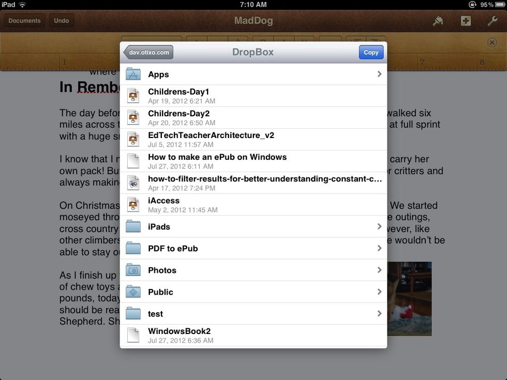Expand the iPads folder chevron

(x=379, y=226)
